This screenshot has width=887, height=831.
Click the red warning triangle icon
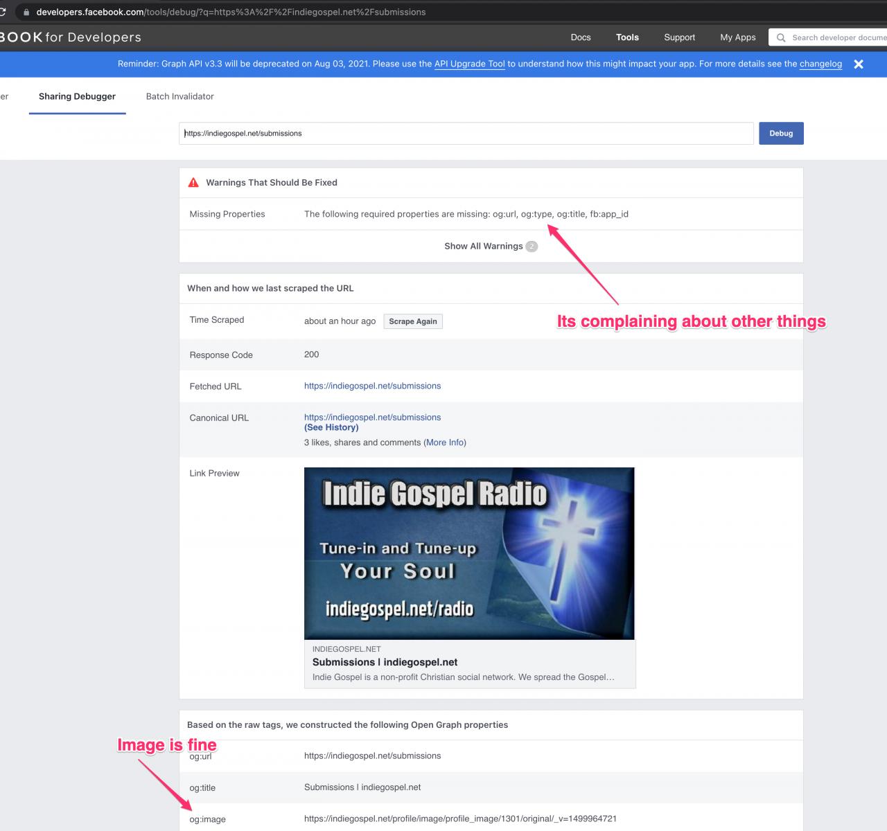(193, 183)
